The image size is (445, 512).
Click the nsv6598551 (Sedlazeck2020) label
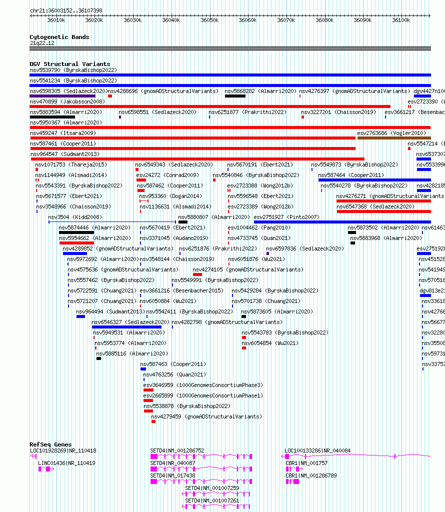[157, 112]
